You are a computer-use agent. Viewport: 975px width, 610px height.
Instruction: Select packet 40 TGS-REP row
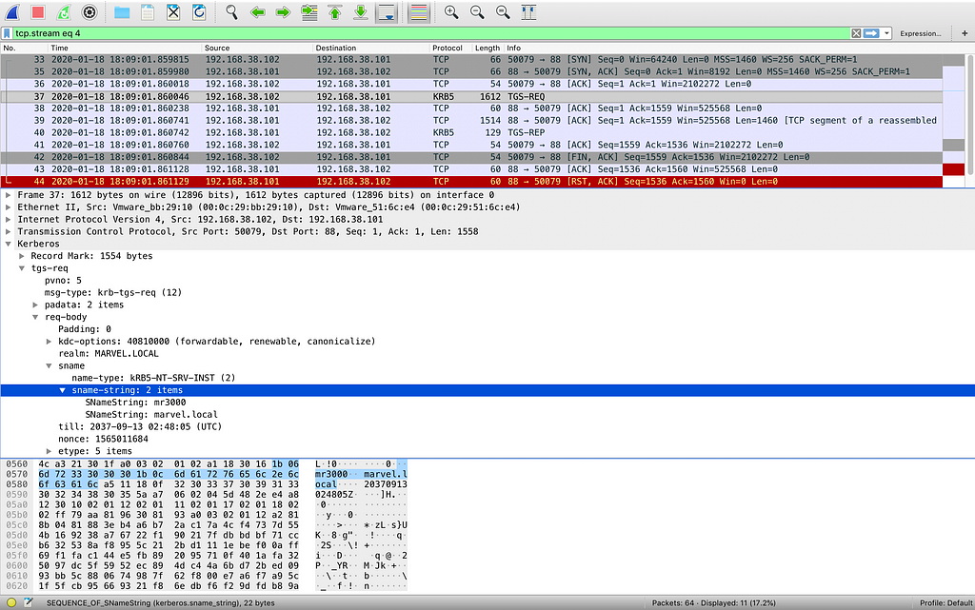click(x=471, y=133)
